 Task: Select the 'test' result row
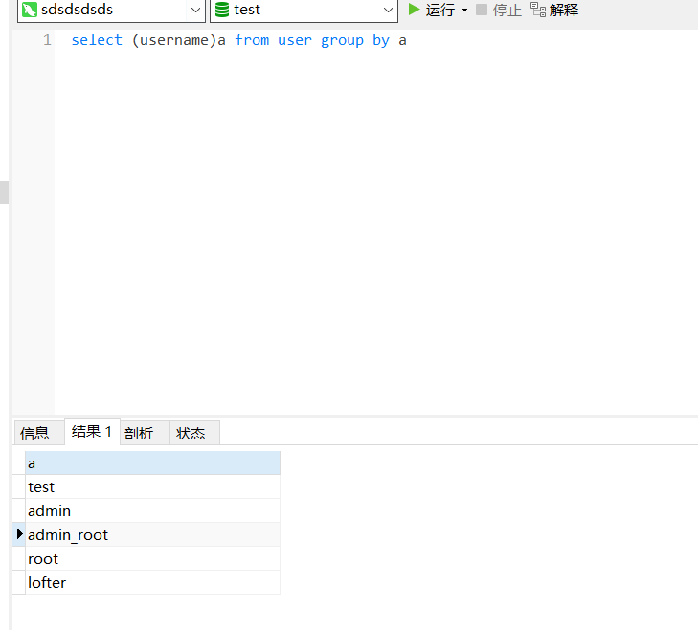(x=152, y=486)
